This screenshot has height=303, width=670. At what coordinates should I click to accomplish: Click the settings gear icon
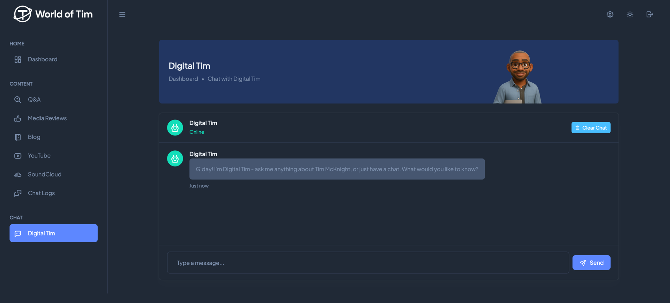[610, 14]
